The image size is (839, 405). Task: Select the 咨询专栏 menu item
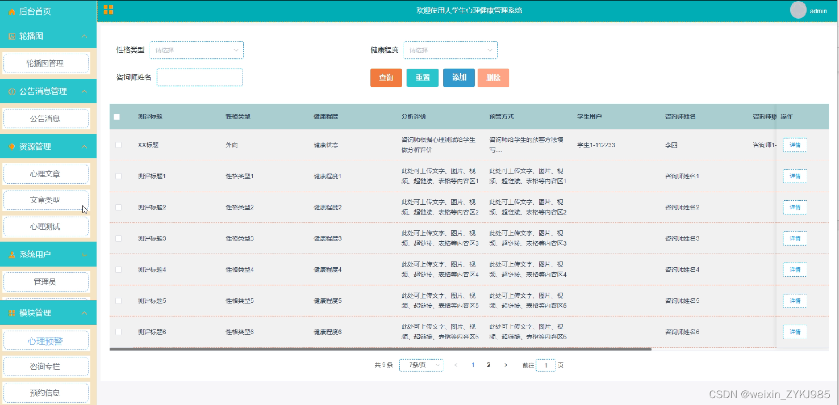pyautogui.click(x=46, y=366)
